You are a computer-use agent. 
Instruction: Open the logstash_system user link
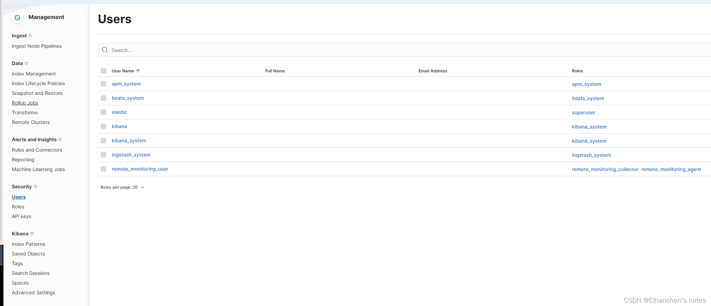[x=131, y=155]
